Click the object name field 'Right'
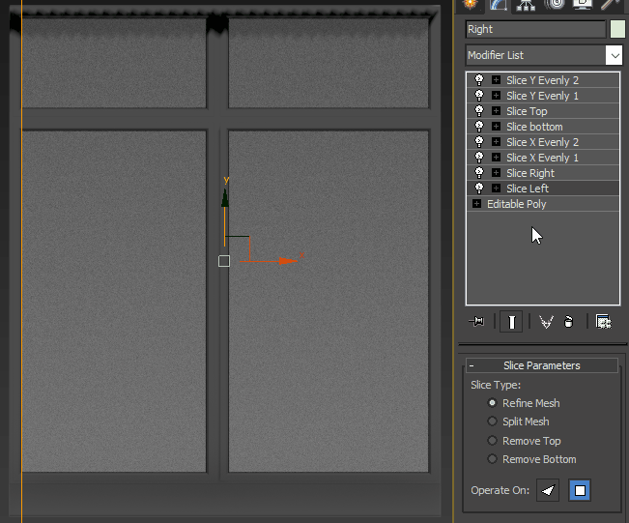The width and height of the screenshot is (629, 523). pos(534,29)
